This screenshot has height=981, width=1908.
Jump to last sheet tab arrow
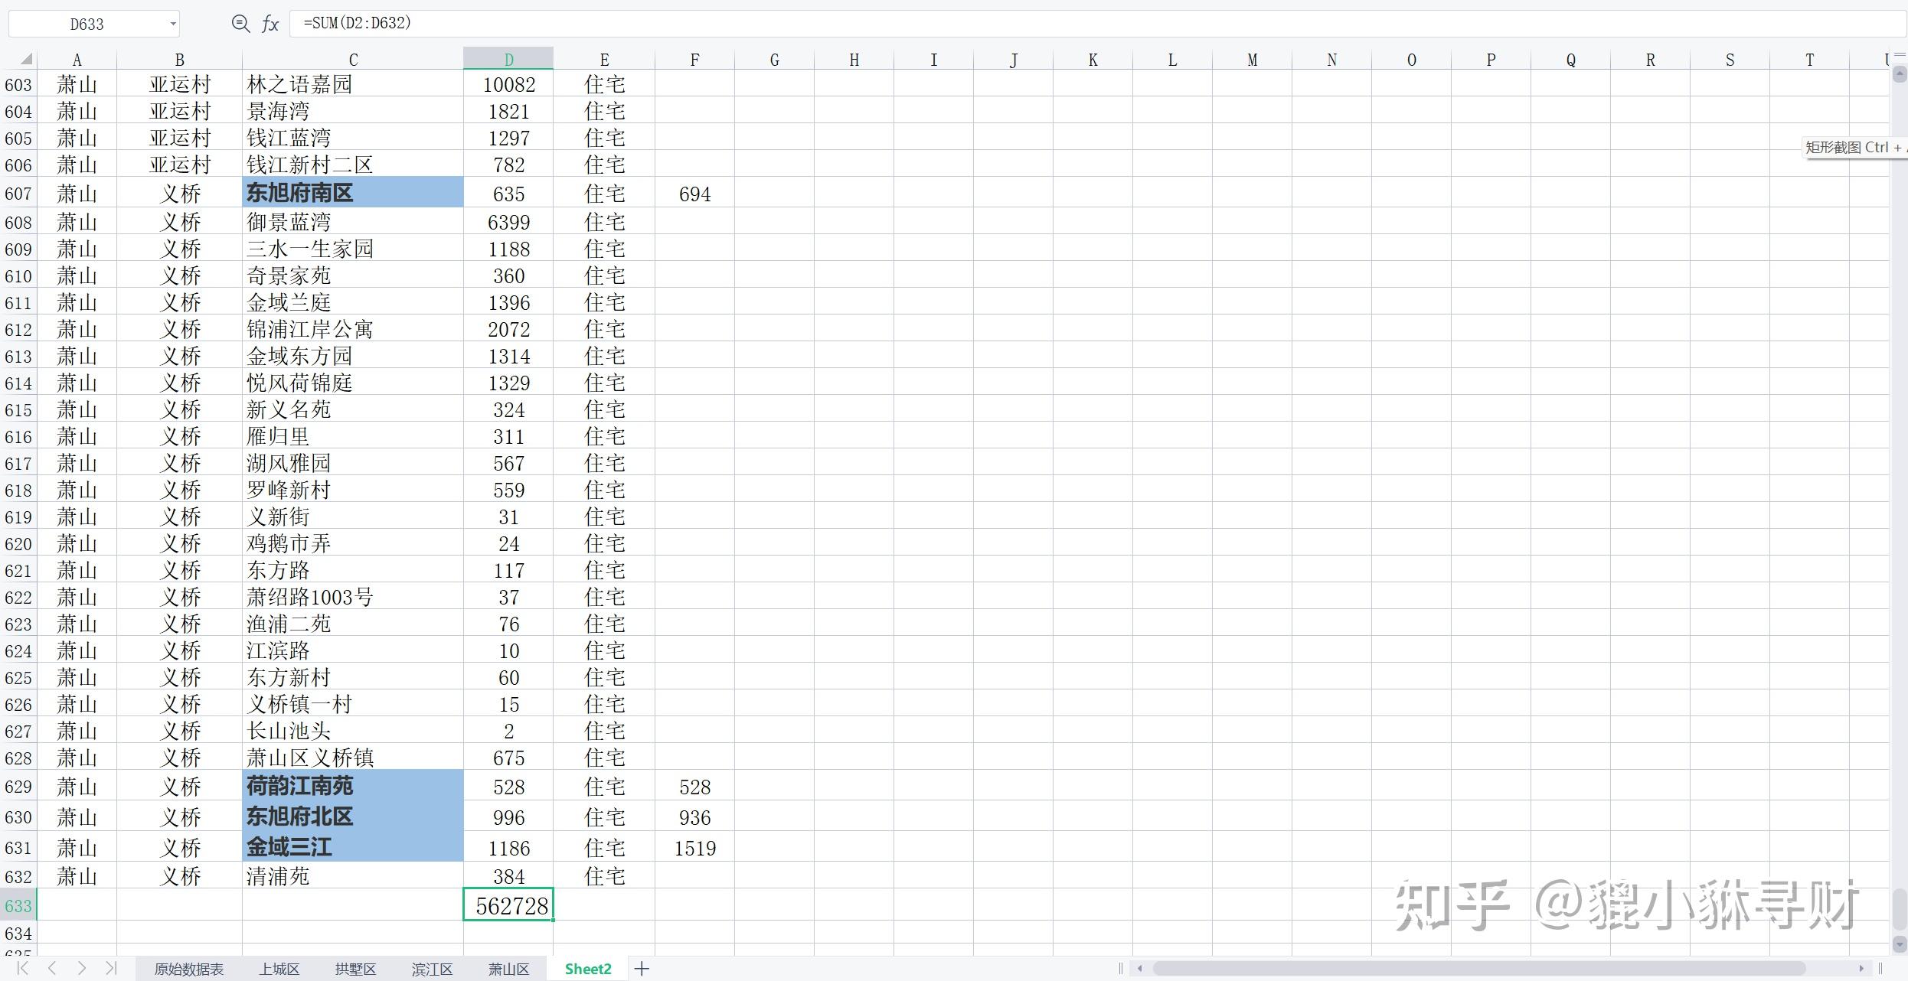(x=111, y=968)
